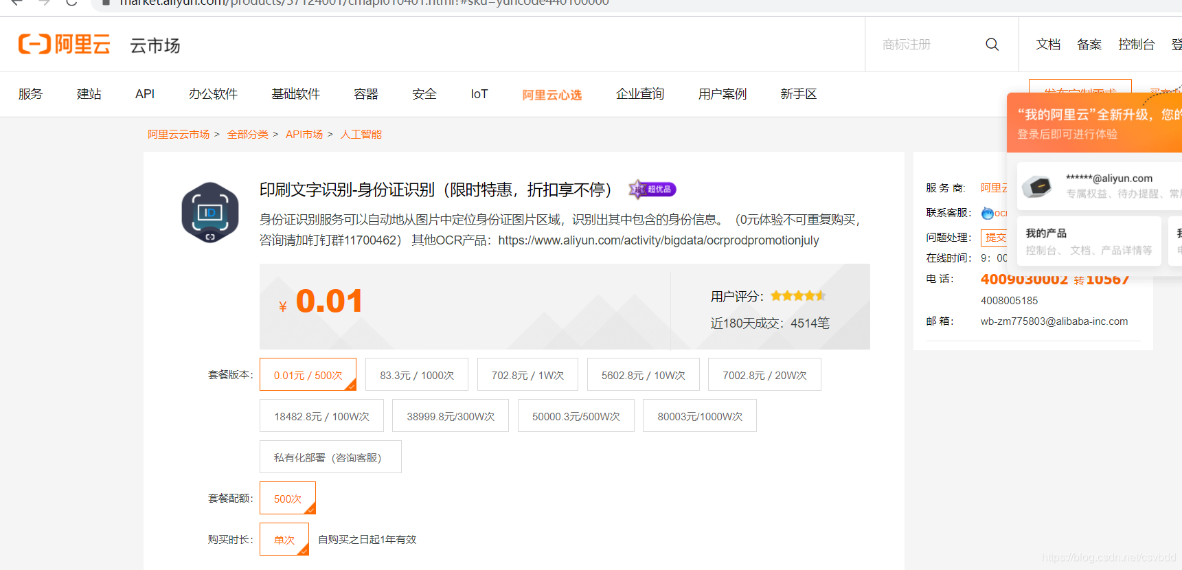Click the ID card product icon
The width and height of the screenshot is (1182, 570).
tap(210, 212)
